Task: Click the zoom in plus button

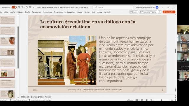Action: [x=169, y=100]
